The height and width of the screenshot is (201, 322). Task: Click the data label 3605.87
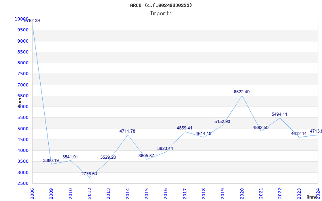point(146,156)
